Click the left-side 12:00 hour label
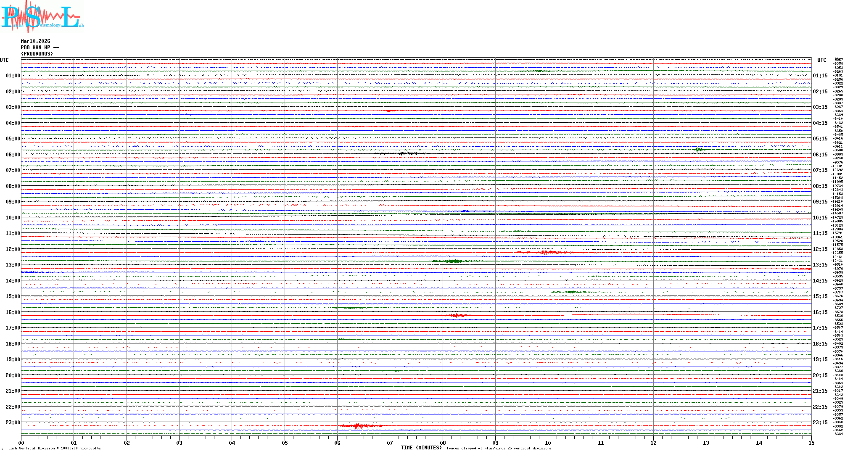 point(13,249)
